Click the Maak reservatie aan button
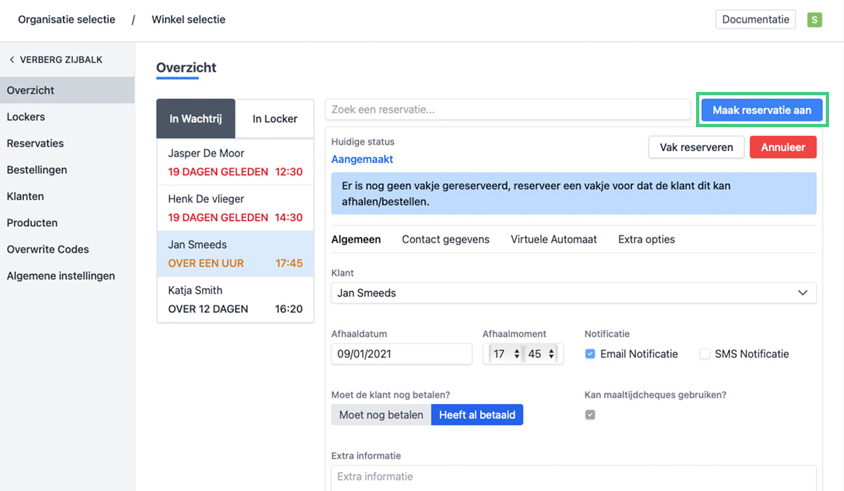Viewport: 844px width, 491px height. click(761, 110)
